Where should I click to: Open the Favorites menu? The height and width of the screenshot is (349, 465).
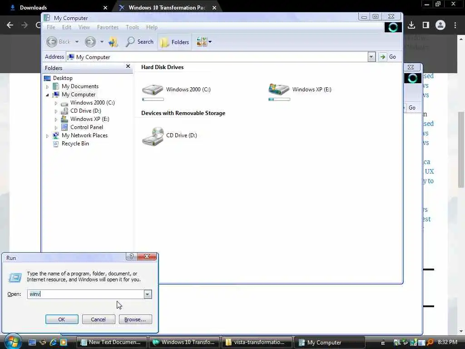click(x=108, y=27)
